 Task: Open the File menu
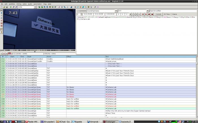coord(2,4)
